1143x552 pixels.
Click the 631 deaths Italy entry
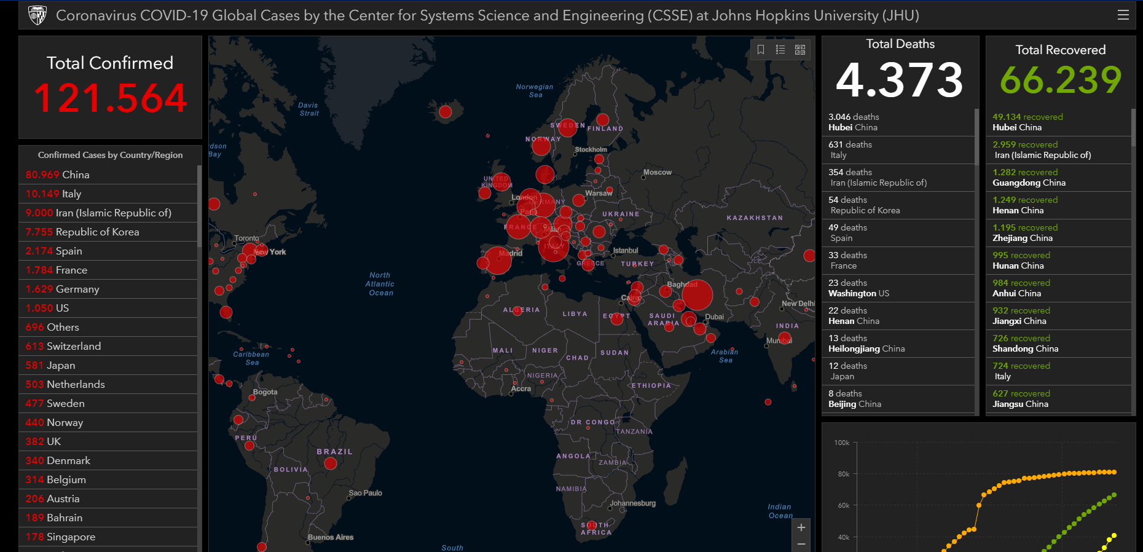click(x=898, y=150)
